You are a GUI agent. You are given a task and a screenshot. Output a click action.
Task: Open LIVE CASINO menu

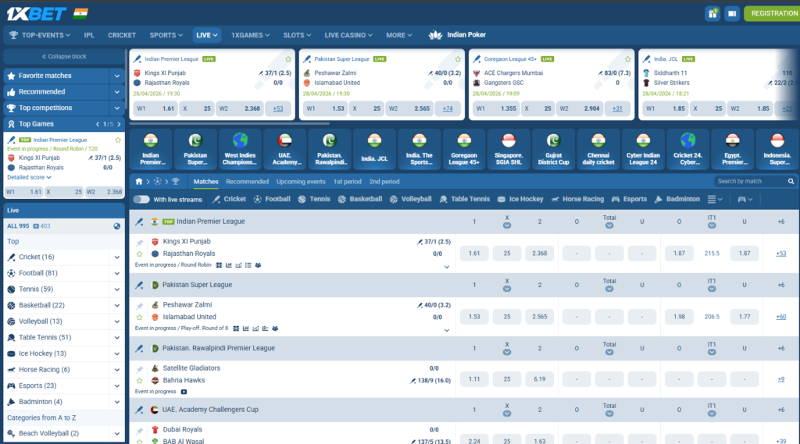[x=348, y=35]
